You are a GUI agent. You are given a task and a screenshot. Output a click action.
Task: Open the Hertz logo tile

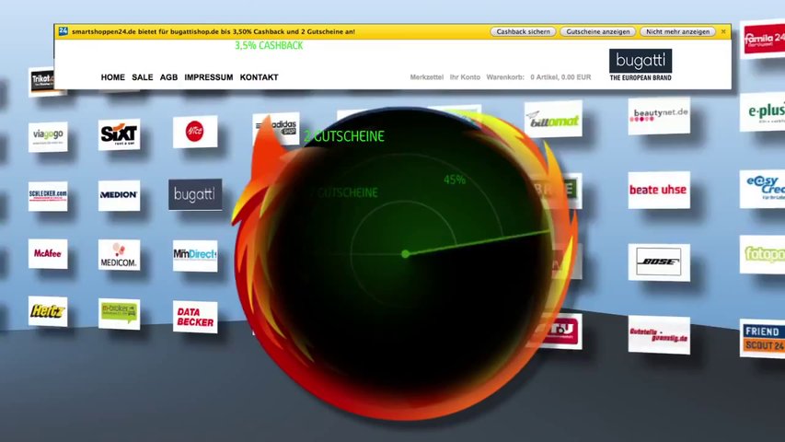(48, 311)
